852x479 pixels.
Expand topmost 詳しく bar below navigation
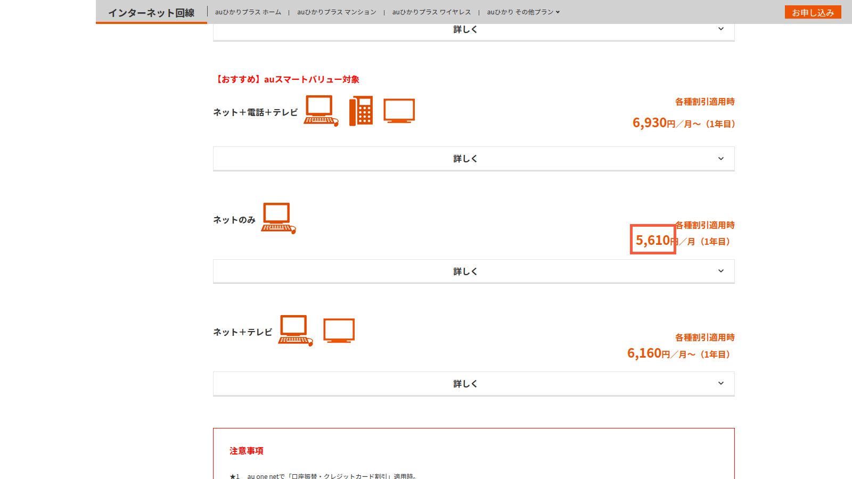[x=474, y=32]
